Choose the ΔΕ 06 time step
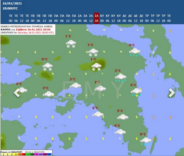184x156 pixels. tap(130, 18)
